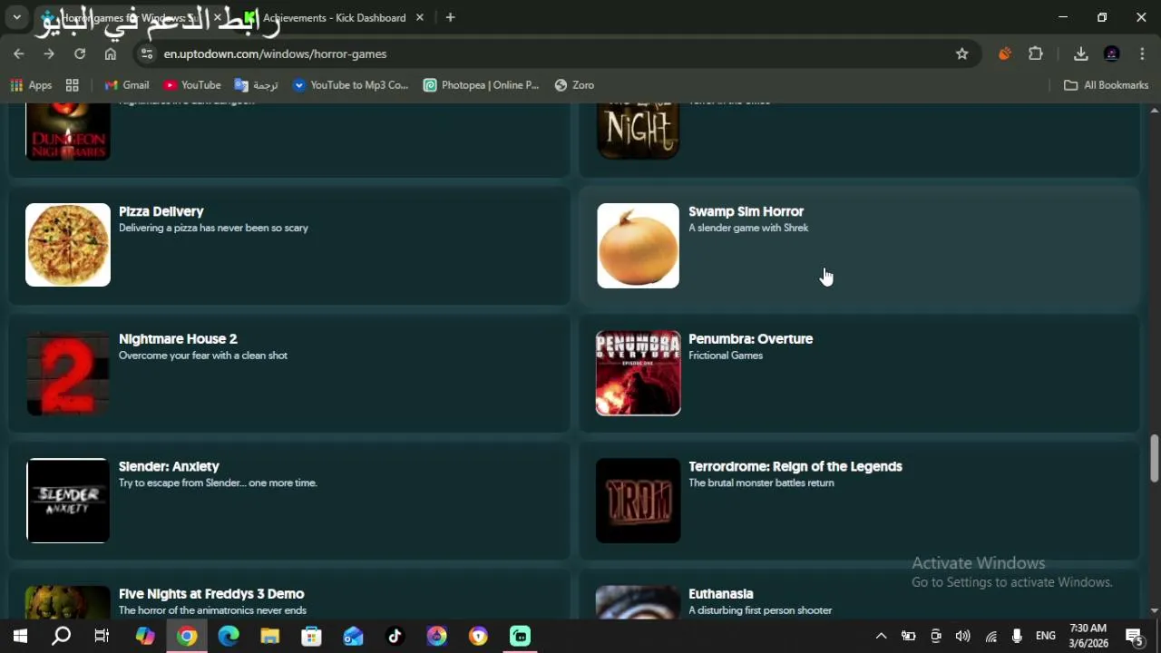This screenshot has height=653, width=1161.
Task: Click the Swamp Sim Horror onion thumbnail
Action: click(638, 245)
